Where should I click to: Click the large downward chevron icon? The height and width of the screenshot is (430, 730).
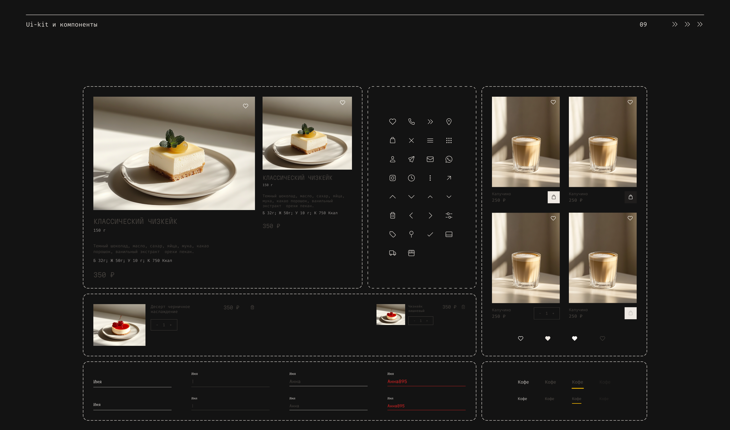[x=411, y=197]
